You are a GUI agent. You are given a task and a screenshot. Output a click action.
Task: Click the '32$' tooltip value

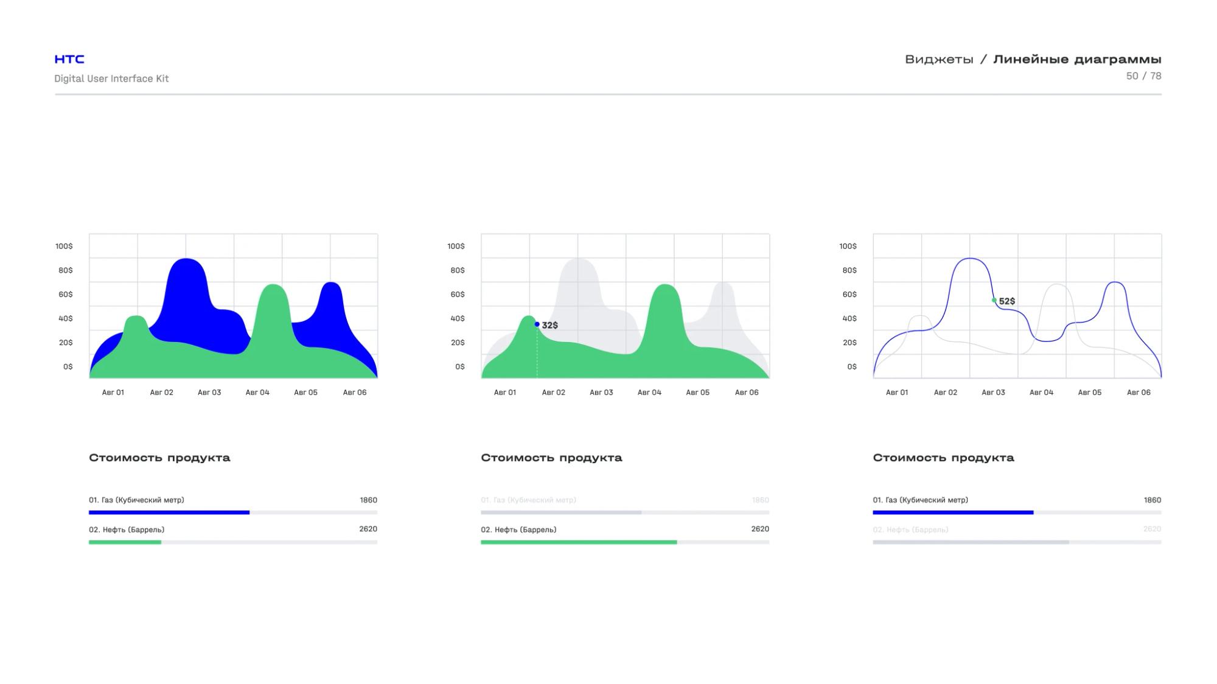pyautogui.click(x=550, y=326)
